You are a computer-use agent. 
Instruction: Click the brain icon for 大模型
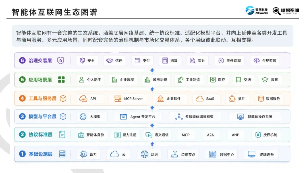83,117
